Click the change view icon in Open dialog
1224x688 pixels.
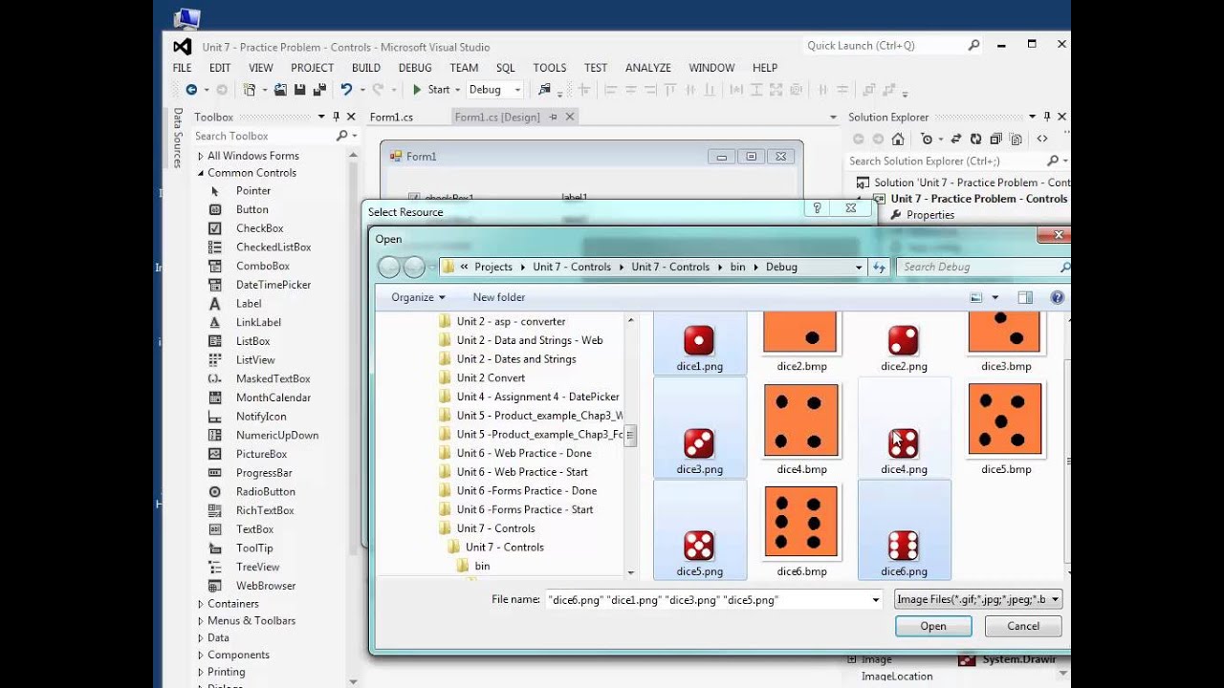click(x=976, y=297)
